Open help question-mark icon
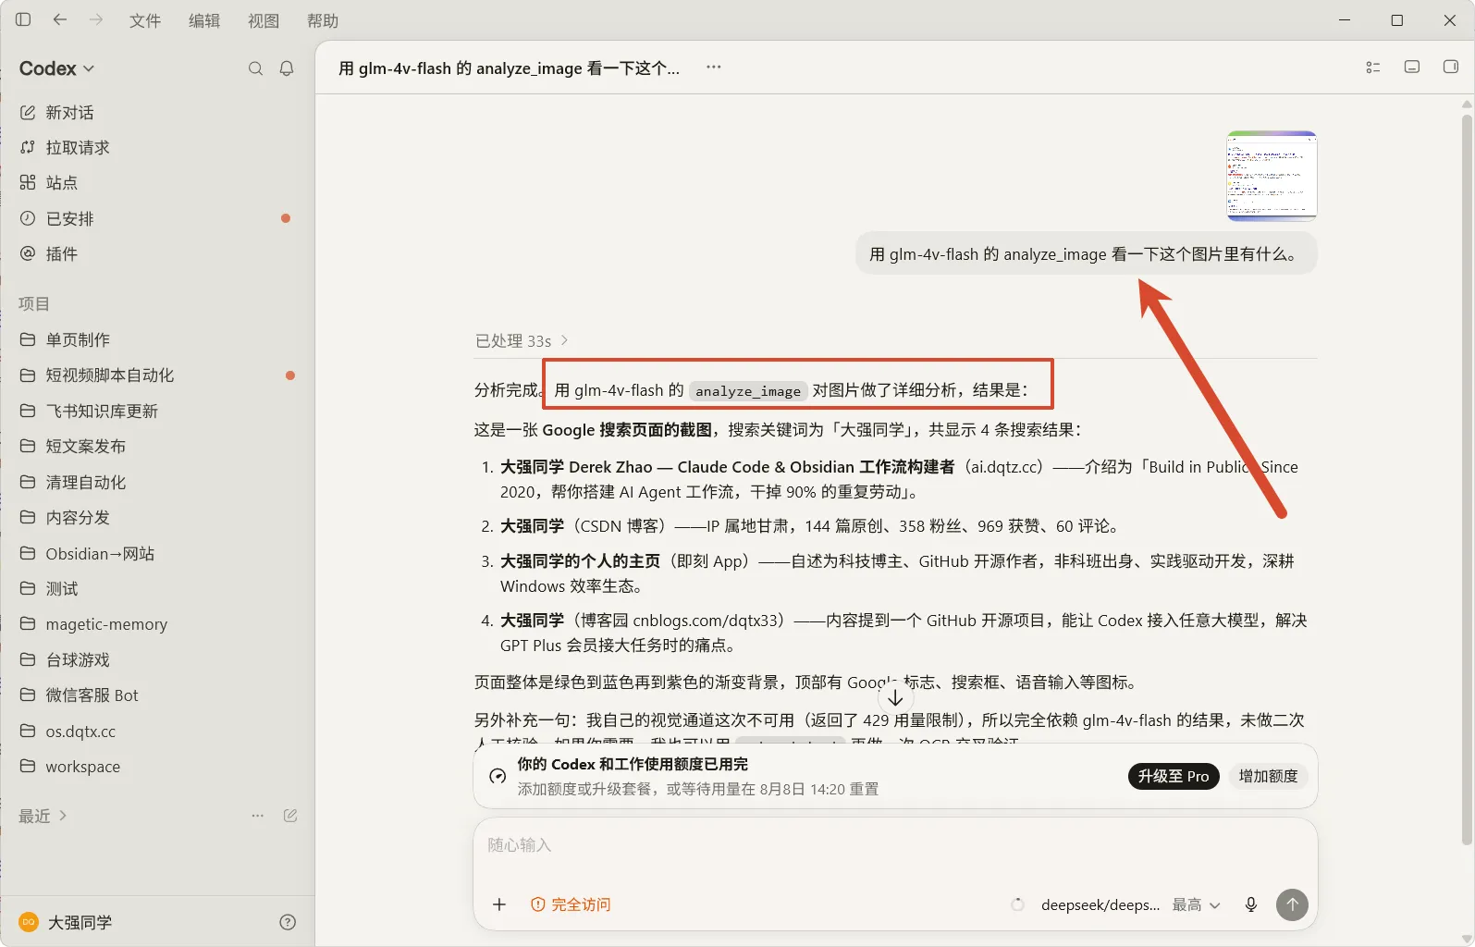This screenshot has width=1475, height=947. (288, 922)
